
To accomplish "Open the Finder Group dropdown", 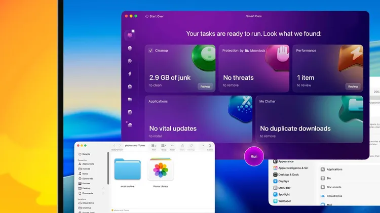I will coord(164,146).
